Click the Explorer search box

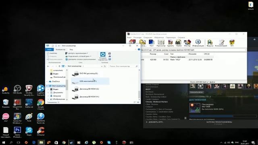[123, 66]
